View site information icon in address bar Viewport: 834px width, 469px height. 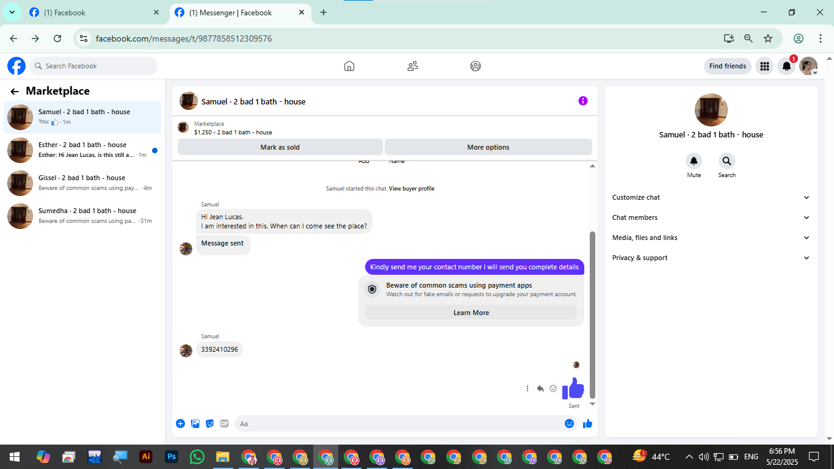[84, 38]
